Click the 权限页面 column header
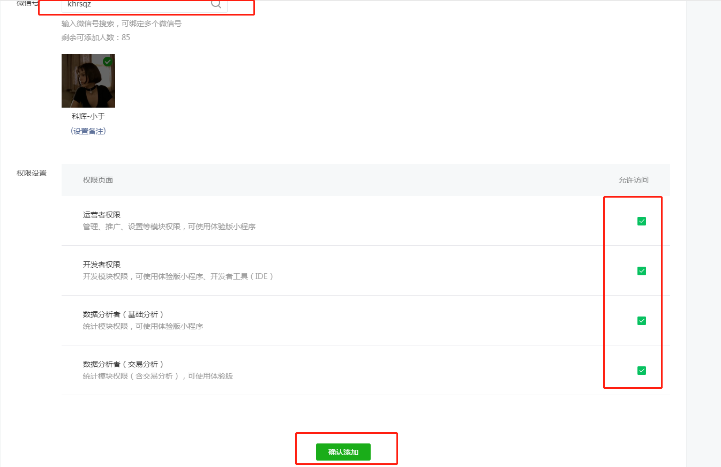Image resolution: width=721 pixels, height=467 pixels. [x=98, y=180]
